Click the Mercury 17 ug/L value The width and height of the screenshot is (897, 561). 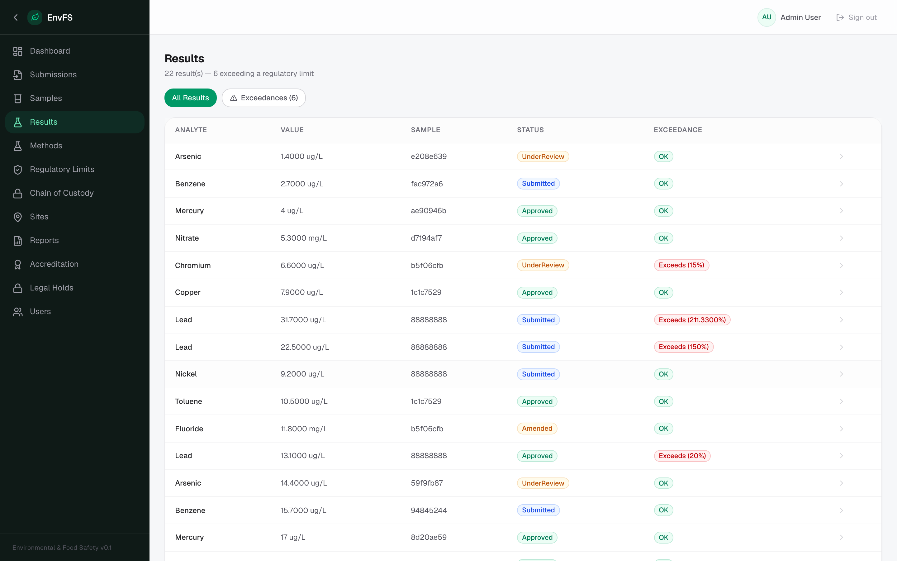(293, 537)
